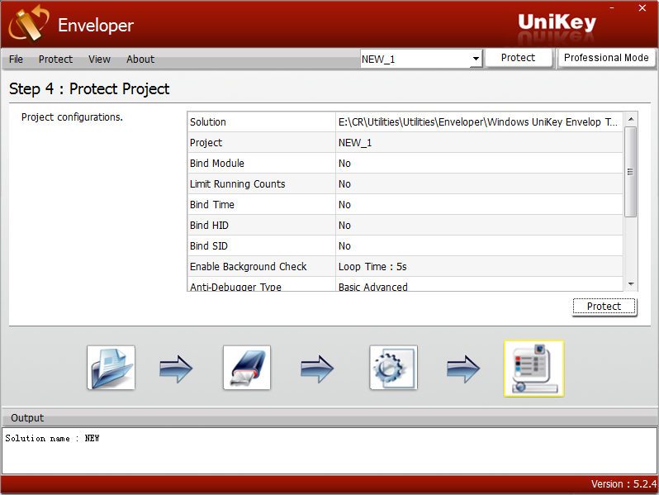659x495 pixels.
Task: Open the File menu
Action: [x=16, y=59]
